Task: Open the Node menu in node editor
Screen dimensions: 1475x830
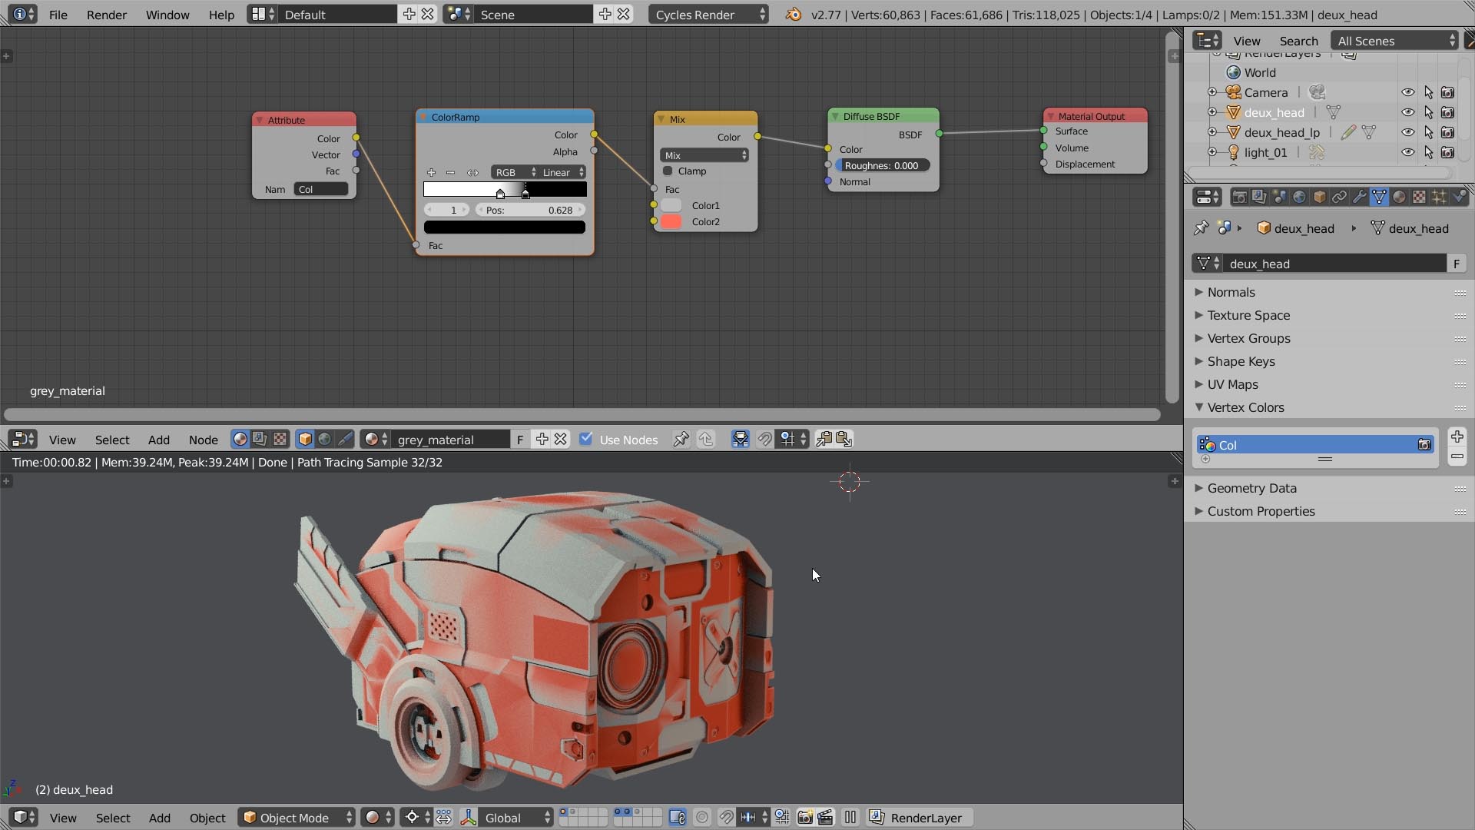Action: tap(204, 440)
